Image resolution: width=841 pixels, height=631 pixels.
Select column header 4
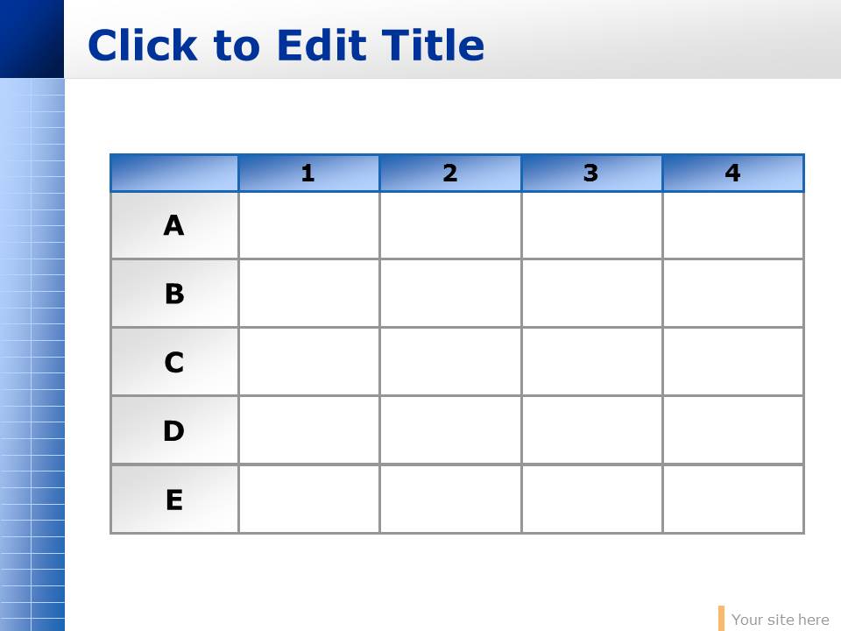[732, 174]
